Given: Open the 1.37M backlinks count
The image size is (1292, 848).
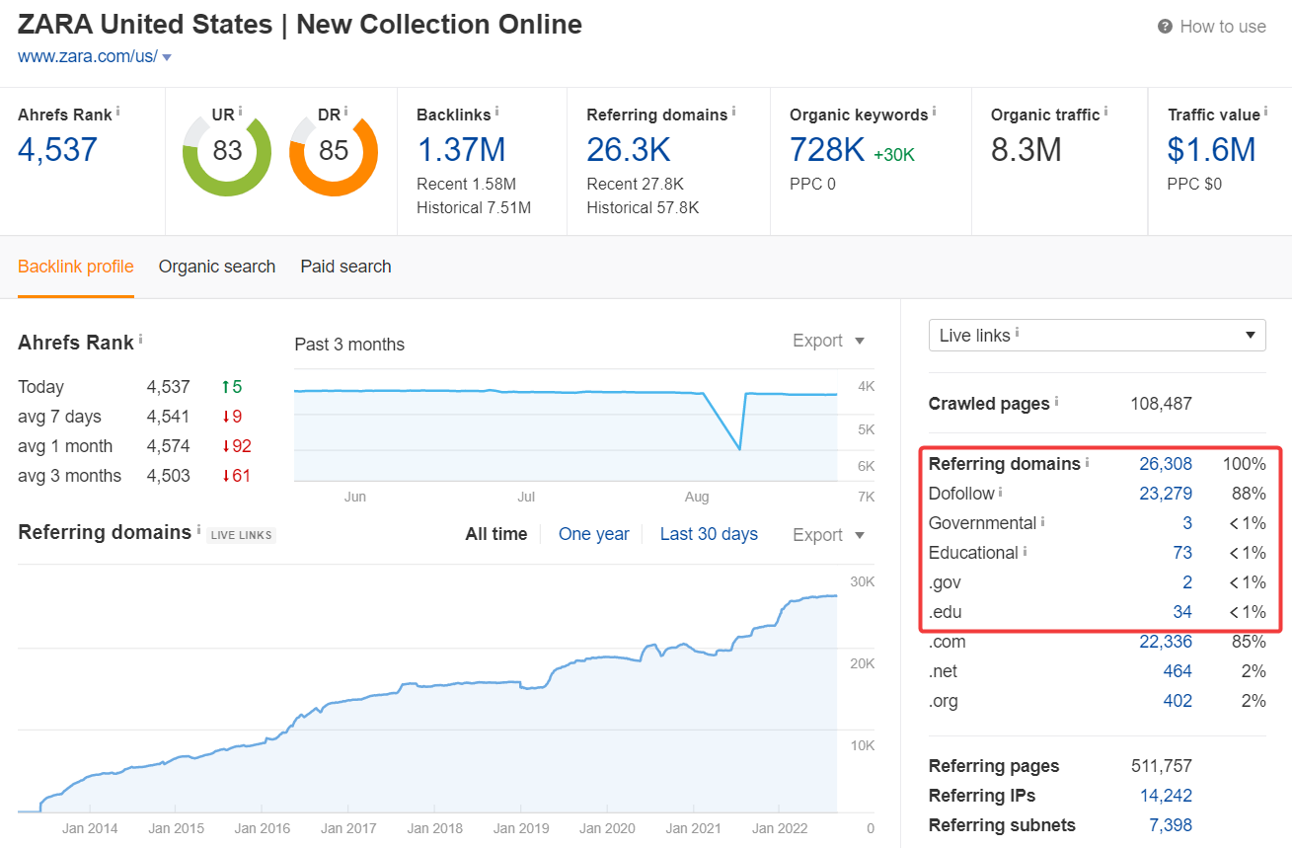Looking at the screenshot, I should [461, 150].
